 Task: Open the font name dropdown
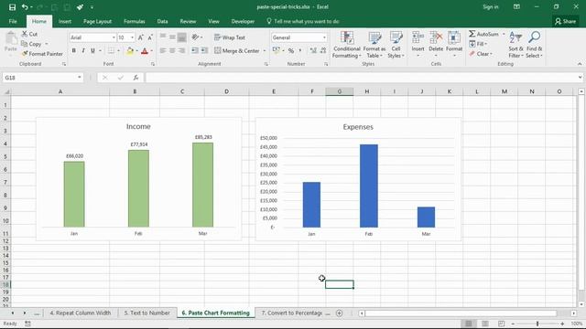(x=114, y=37)
